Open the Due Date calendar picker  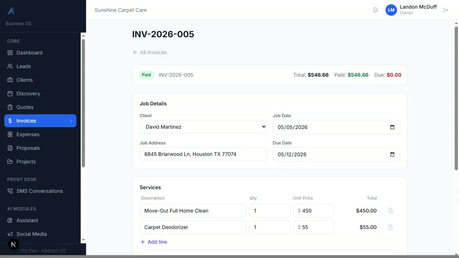coord(392,154)
